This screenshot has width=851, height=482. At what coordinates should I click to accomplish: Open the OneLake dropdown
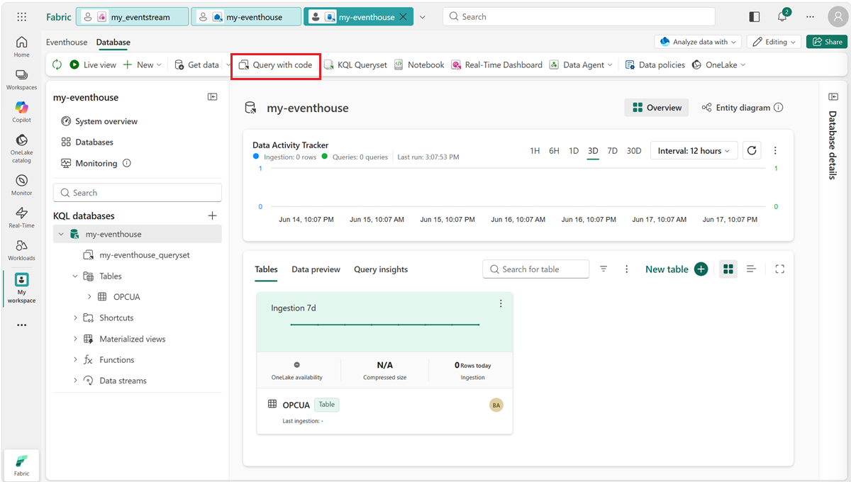(719, 65)
